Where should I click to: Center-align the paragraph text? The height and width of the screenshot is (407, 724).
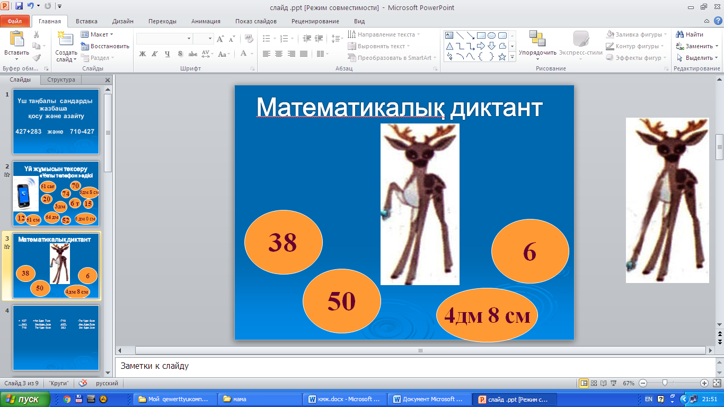(x=279, y=54)
